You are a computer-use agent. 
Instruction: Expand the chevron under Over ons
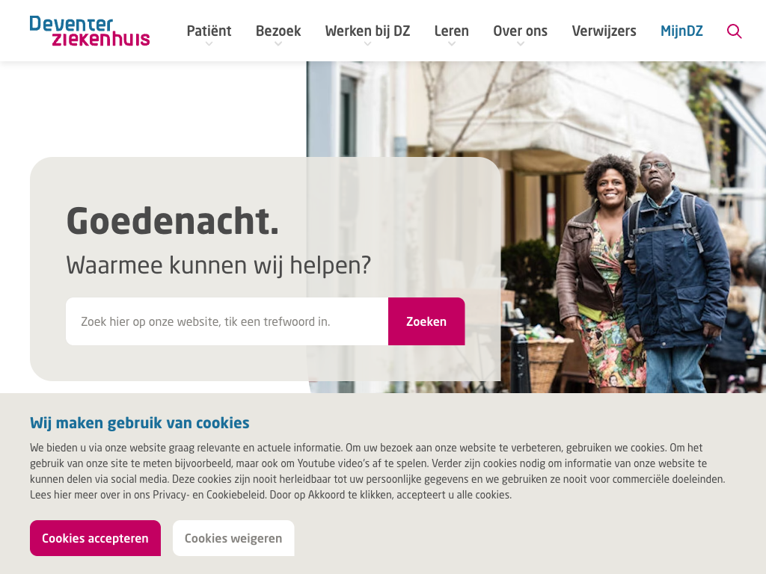pos(521,44)
